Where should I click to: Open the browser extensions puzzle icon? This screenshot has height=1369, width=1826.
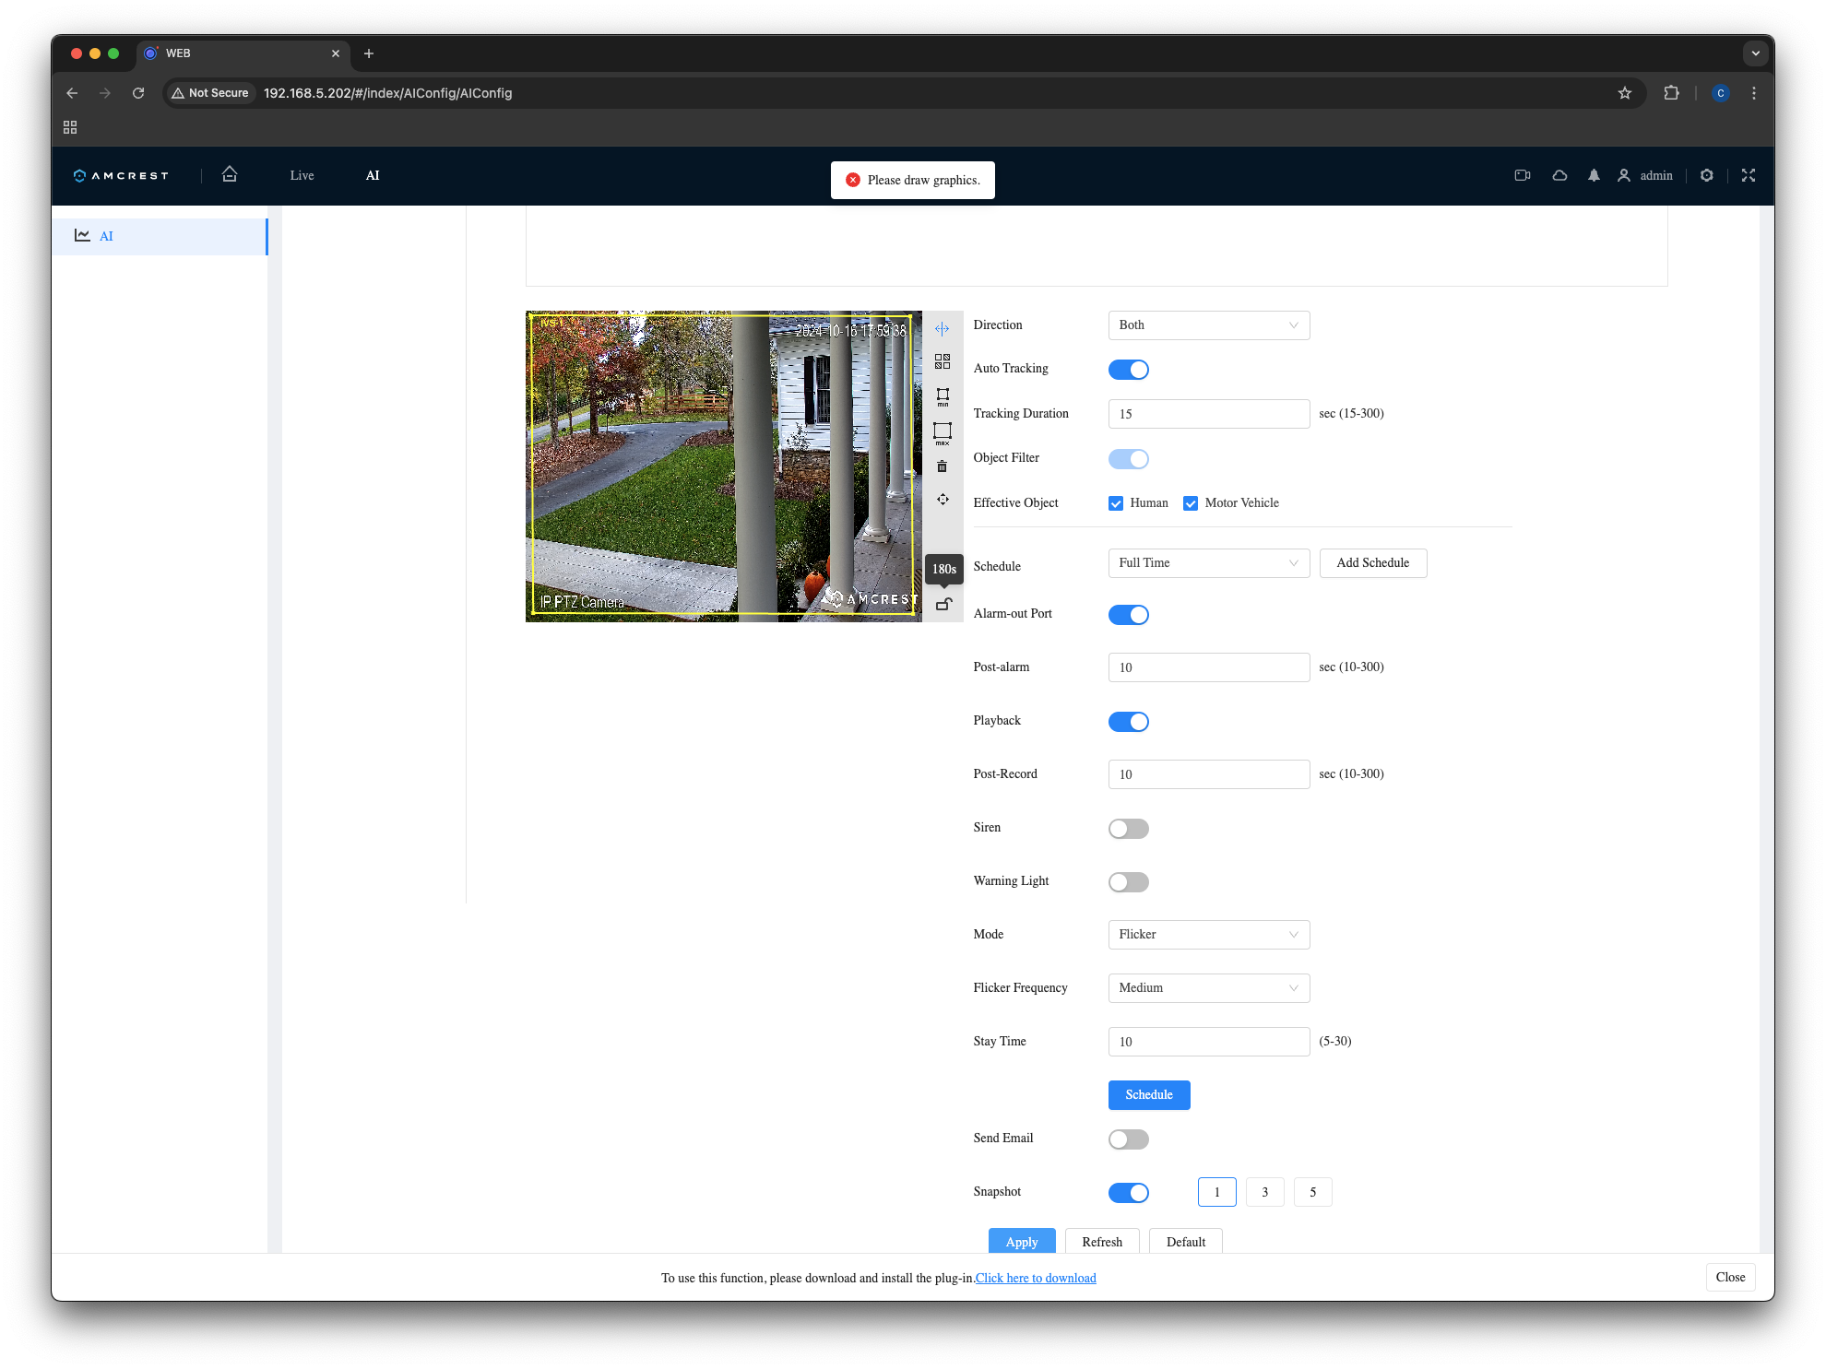coord(1671,93)
